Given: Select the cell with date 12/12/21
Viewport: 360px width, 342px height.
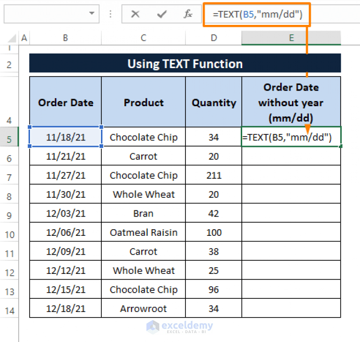Looking at the screenshot, I should (65, 270).
